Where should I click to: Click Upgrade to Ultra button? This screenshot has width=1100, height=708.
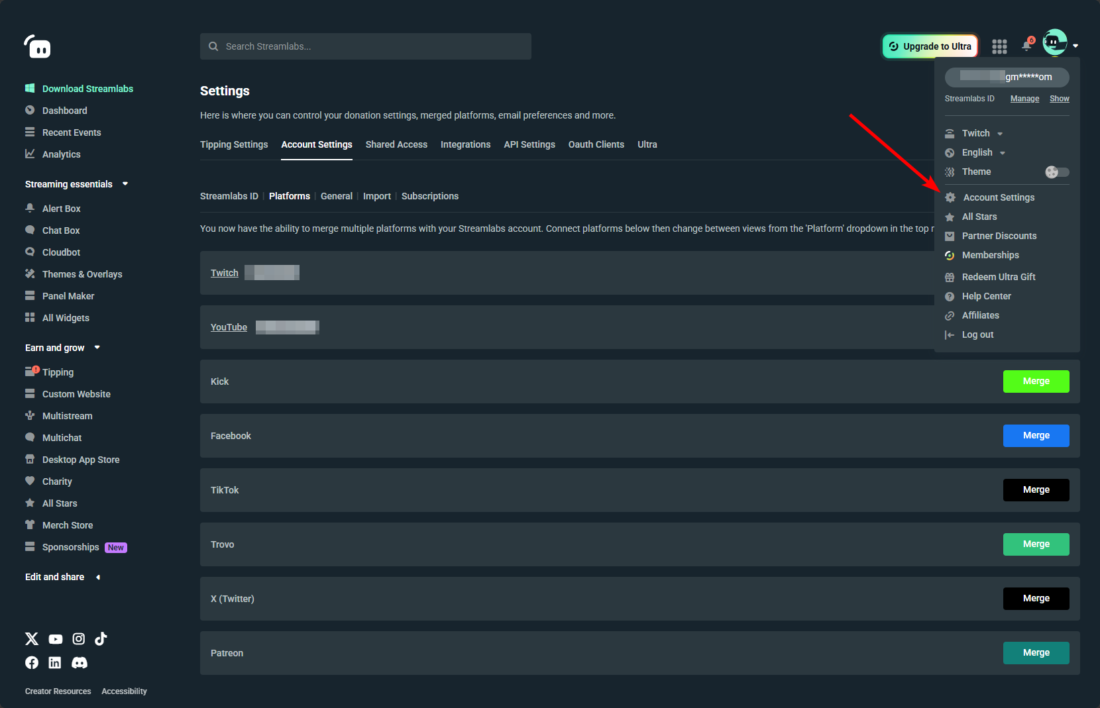[x=930, y=46]
